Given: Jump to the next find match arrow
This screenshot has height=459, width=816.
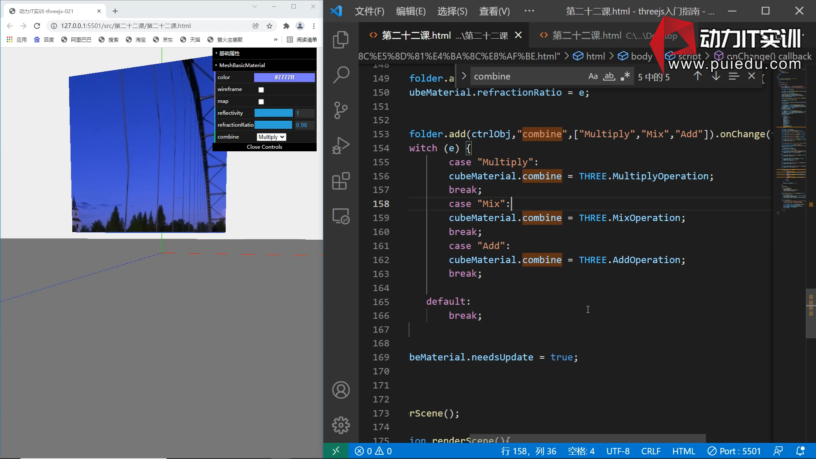Looking at the screenshot, I should click(716, 76).
